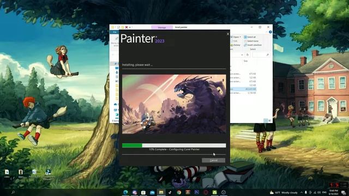Click Select none in Explorer ribbon
This screenshot has height=196, width=349.
pyautogui.click(x=251, y=41)
